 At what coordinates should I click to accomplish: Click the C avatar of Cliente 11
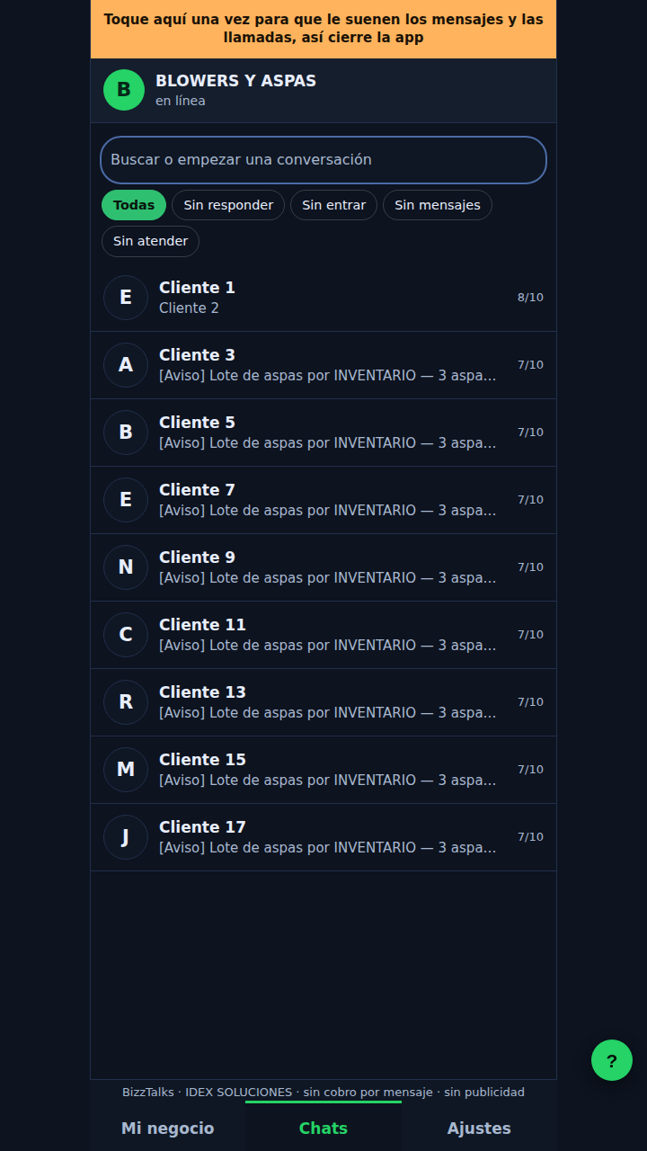tap(126, 635)
